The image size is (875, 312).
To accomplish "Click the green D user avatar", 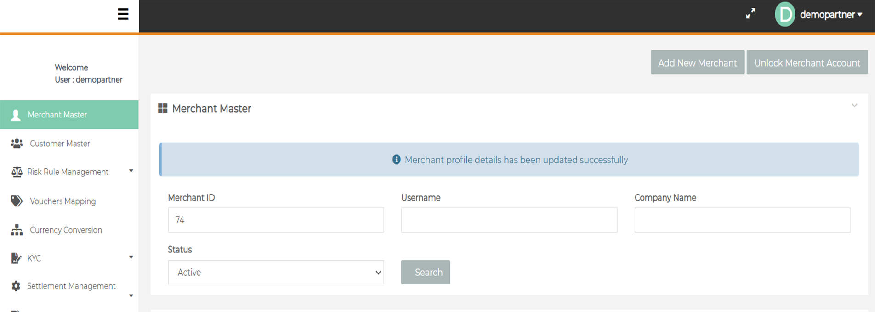I will (x=784, y=14).
